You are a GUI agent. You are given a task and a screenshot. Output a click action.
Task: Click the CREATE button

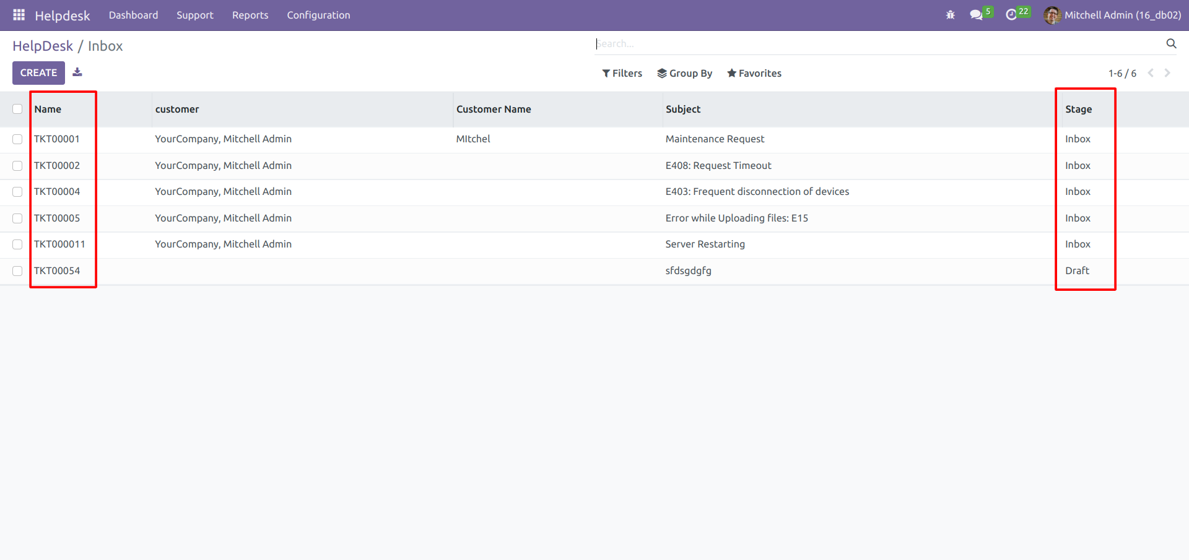tap(38, 73)
